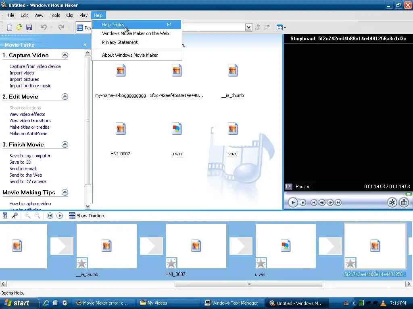
Task: Click the Import pictures link
Action: (24, 79)
